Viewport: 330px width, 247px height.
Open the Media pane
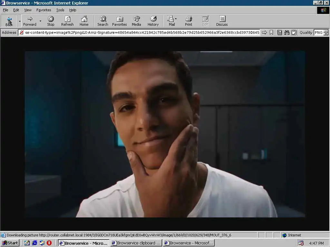[x=136, y=21]
